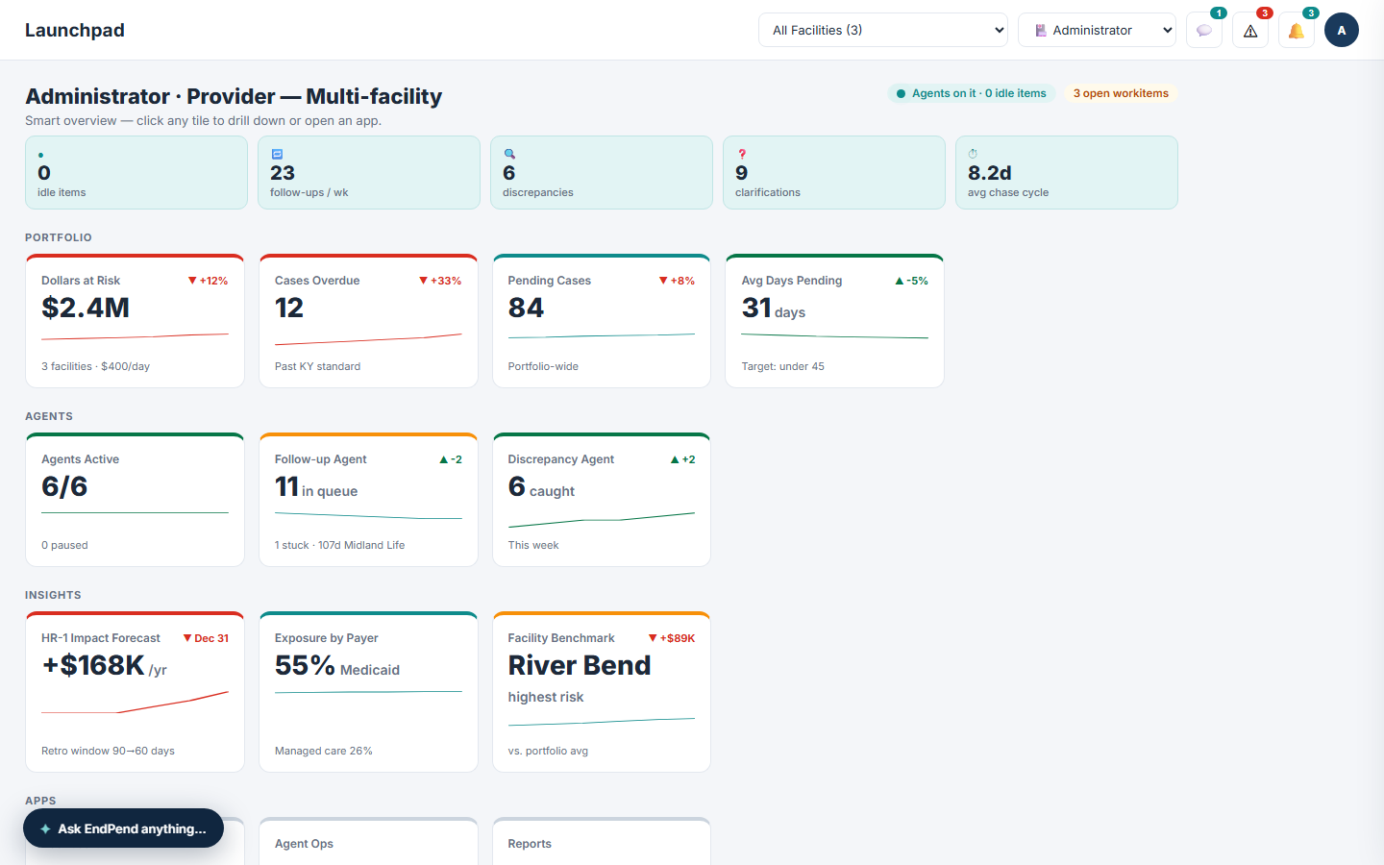Click the clarifications question mark icon
Image resolution: width=1384 pixels, height=865 pixels.
tap(741, 154)
